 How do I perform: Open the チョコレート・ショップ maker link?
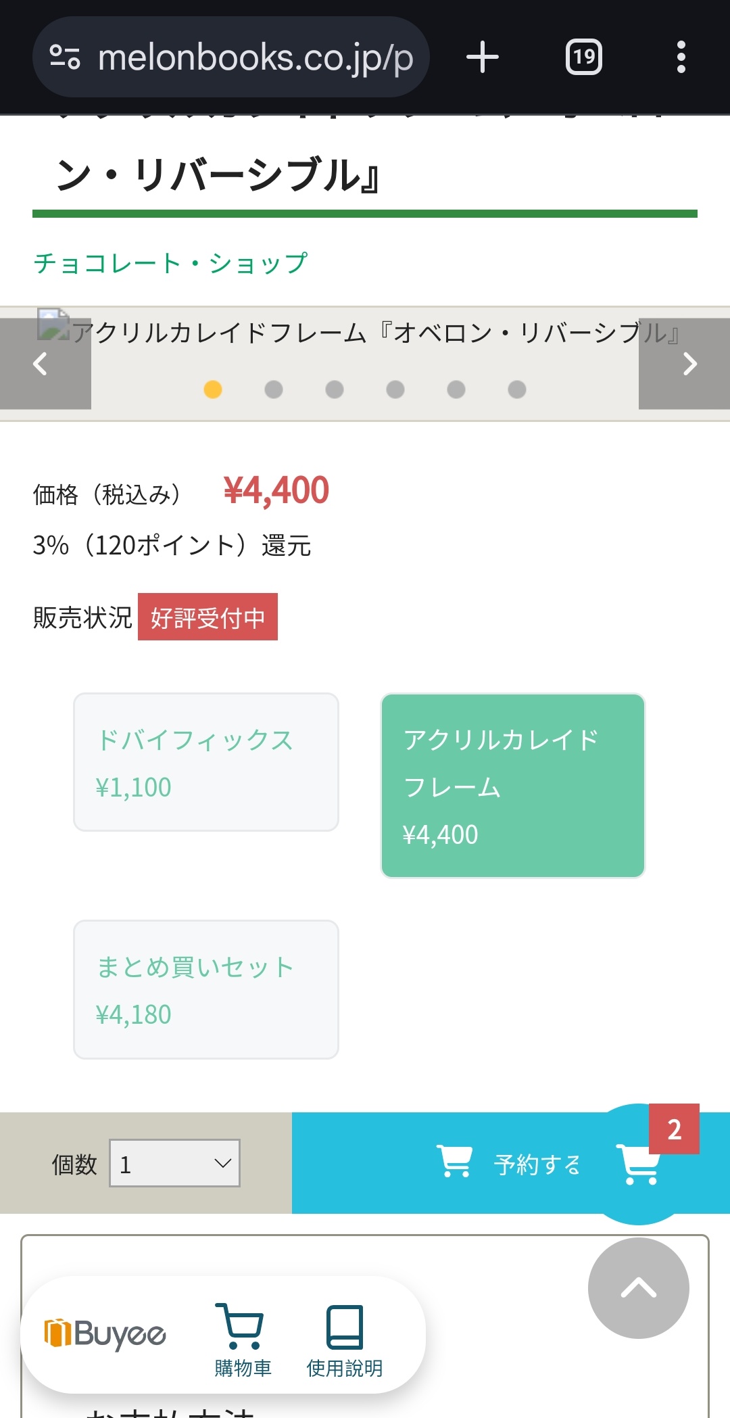(x=171, y=263)
